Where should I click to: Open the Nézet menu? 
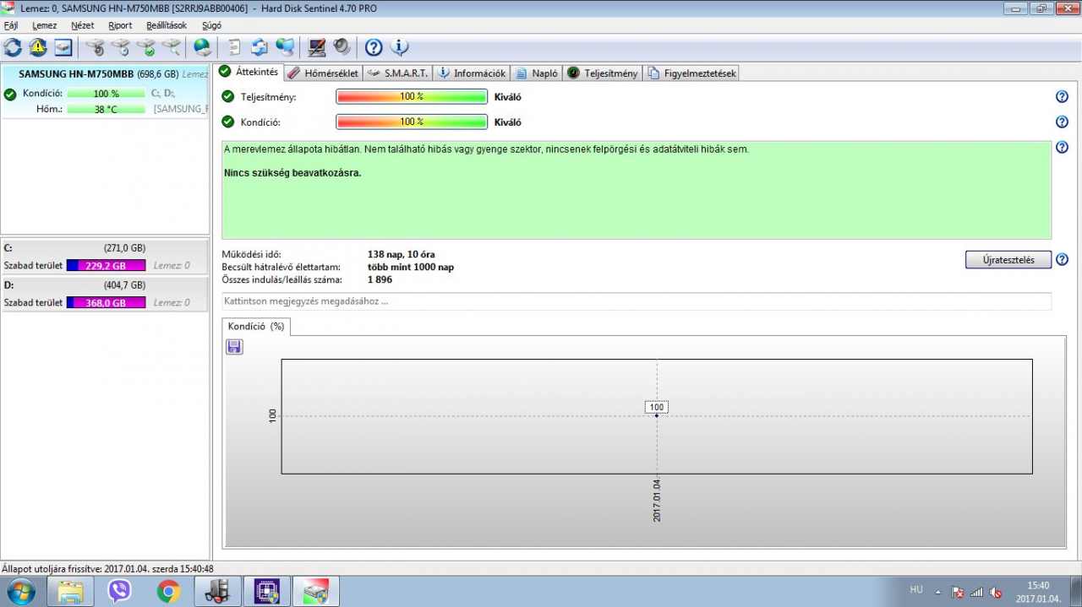pyautogui.click(x=83, y=25)
